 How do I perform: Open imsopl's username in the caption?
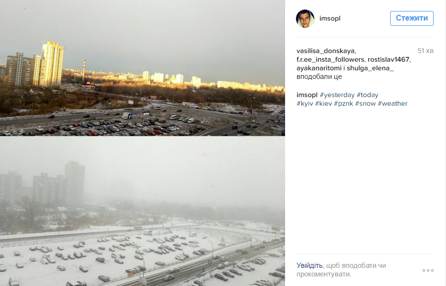coord(307,95)
